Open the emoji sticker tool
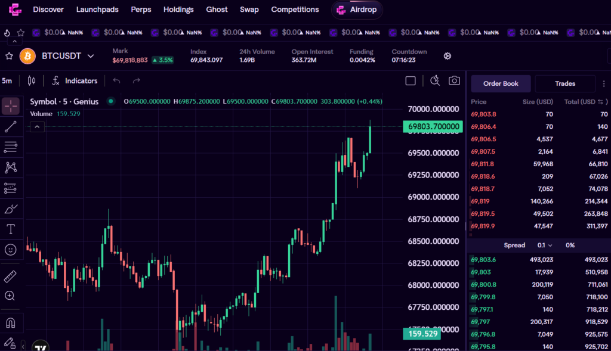611x351 pixels. [11, 250]
